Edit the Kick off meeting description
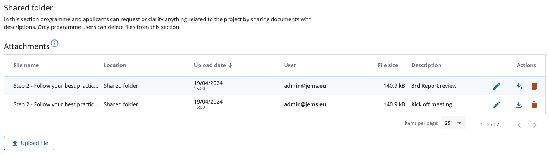The width and height of the screenshot is (549, 155). [x=496, y=105]
